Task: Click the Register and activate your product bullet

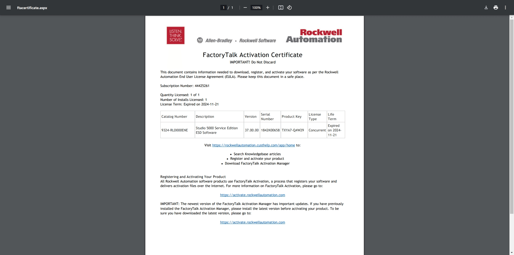Action: (x=257, y=159)
